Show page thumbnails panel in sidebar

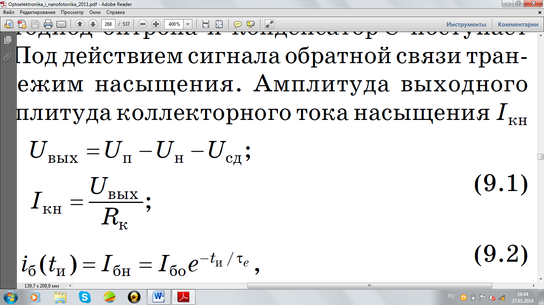[x=7, y=40]
